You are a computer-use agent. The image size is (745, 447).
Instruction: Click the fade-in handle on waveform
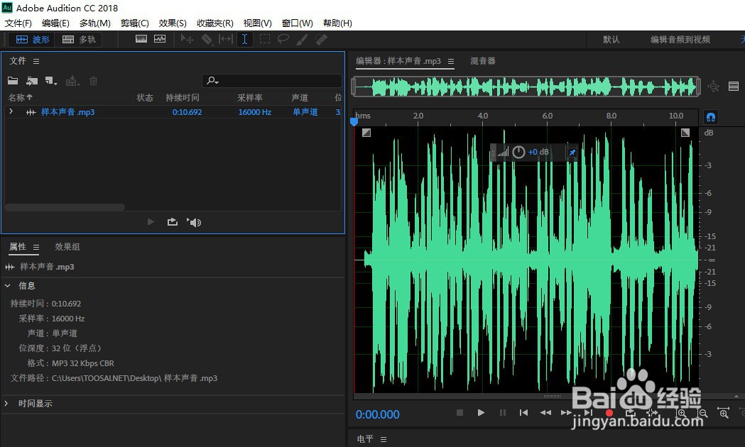(x=366, y=133)
